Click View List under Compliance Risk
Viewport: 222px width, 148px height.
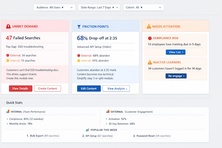tap(176, 52)
